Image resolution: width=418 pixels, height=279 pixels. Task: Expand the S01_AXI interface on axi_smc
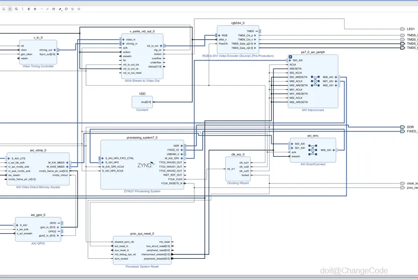click(x=292, y=148)
